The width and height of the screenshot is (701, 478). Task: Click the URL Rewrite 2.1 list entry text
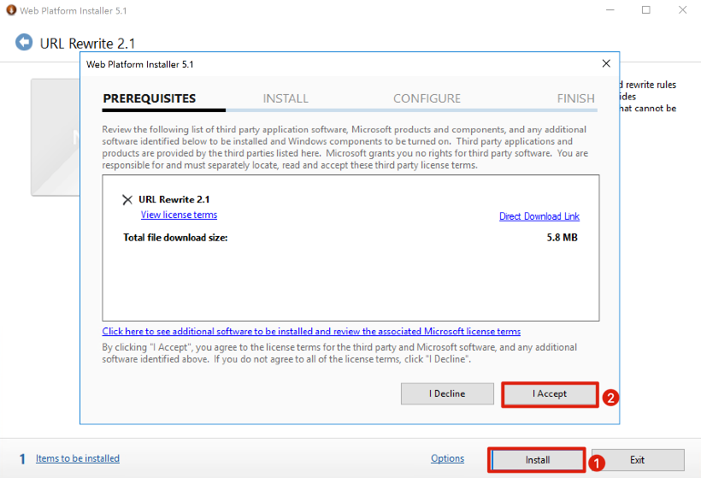point(174,199)
